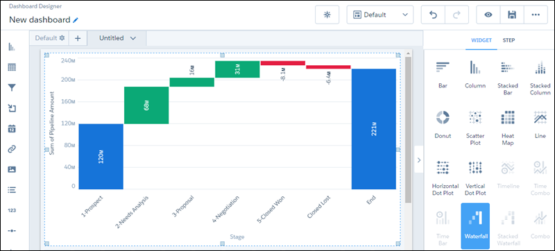Screen dimensions: 555x251
Task: Choose the Heat Map chart type
Action: [x=508, y=128]
